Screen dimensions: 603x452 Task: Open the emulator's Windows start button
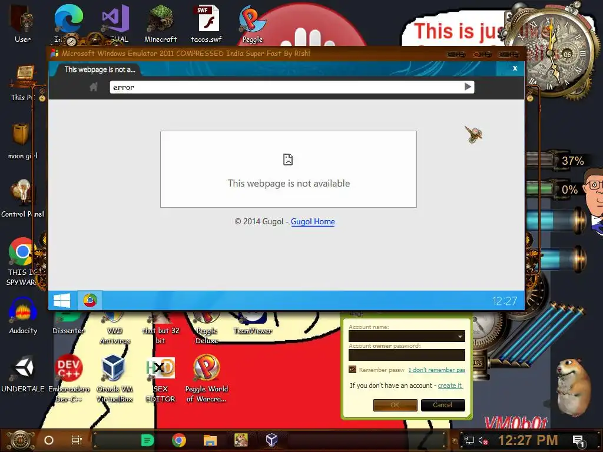pyautogui.click(x=62, y=301)
